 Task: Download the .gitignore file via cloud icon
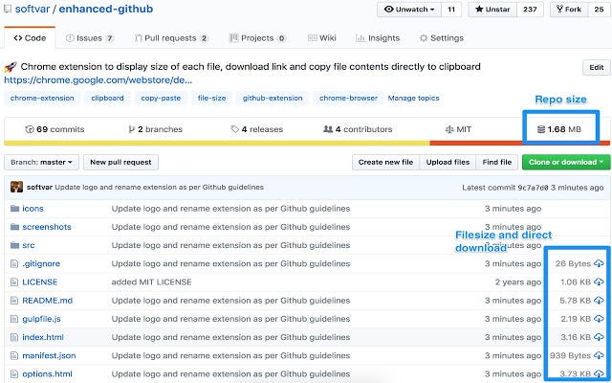click(599, 264)
